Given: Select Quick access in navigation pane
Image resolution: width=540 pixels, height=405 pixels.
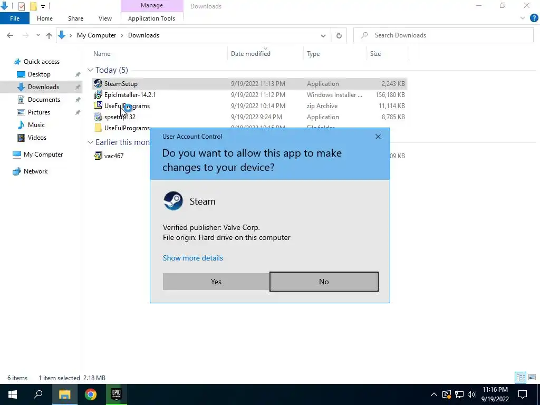Looking at the screenshot, I should click(41, 62).
